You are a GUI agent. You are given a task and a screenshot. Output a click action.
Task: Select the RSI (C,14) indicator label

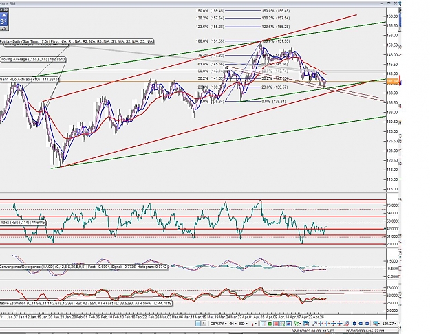(x=23, y=223)
